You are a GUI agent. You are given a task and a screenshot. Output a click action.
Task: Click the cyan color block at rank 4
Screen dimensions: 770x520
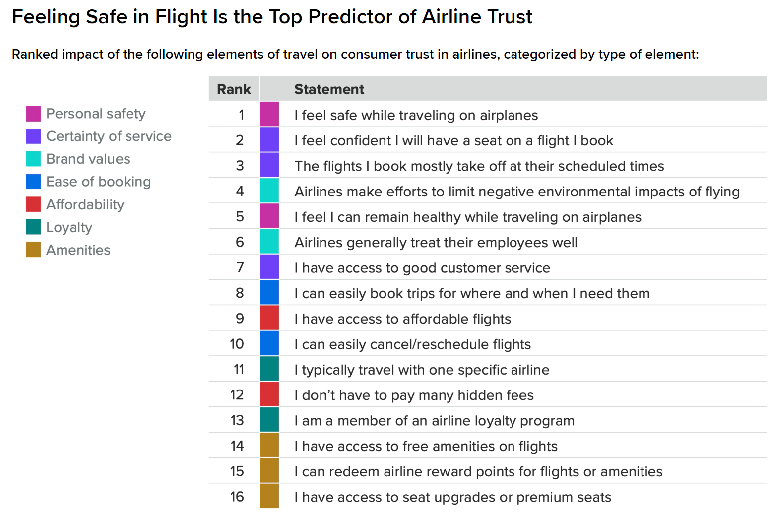pyautogui.click(x=269, y=192)
